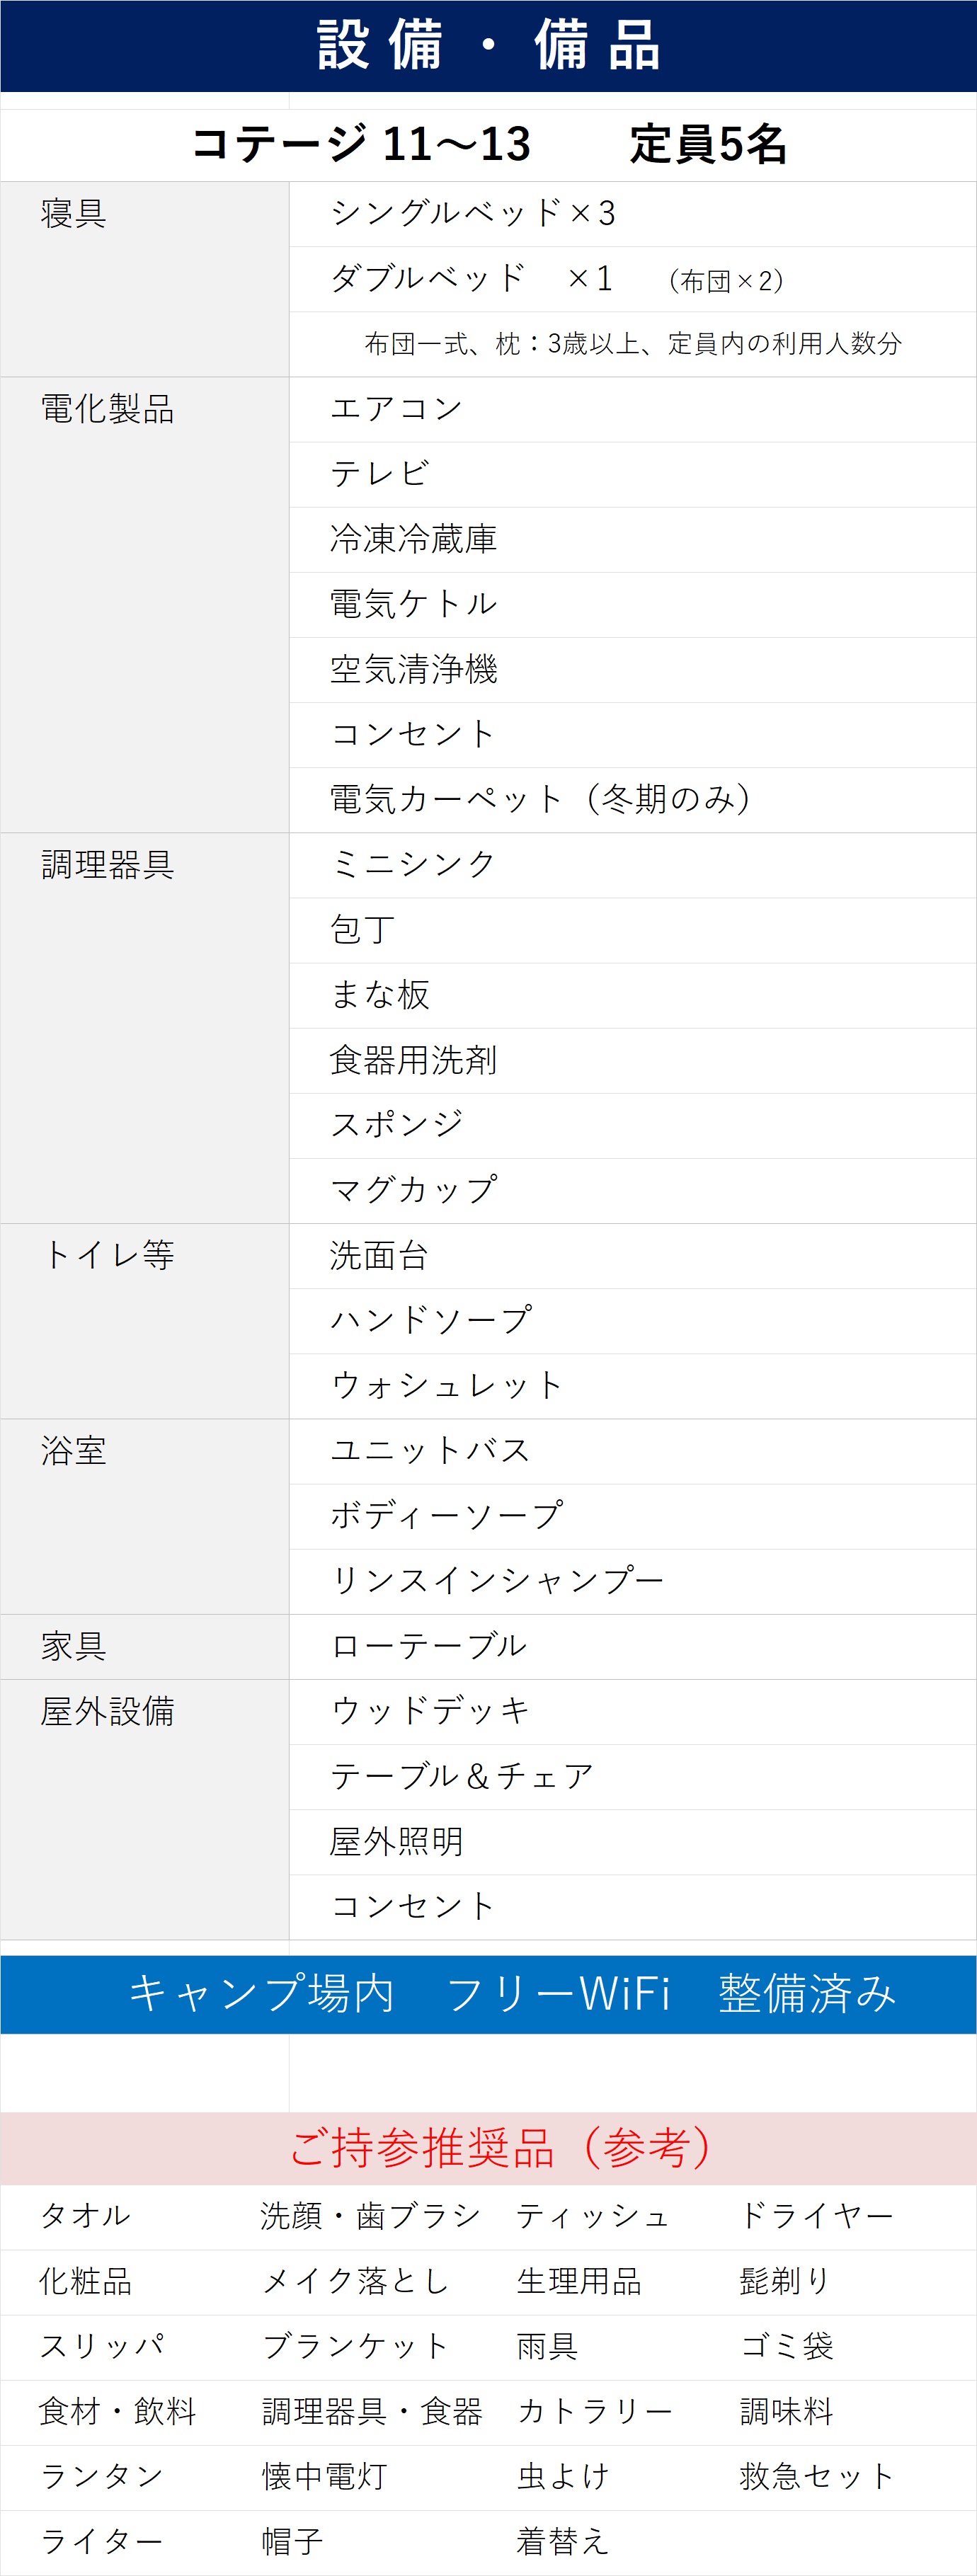Viewport: 977px width, 2576px height.
Task: Click 救急セット in the bring list
Action: coord(816,2476)
